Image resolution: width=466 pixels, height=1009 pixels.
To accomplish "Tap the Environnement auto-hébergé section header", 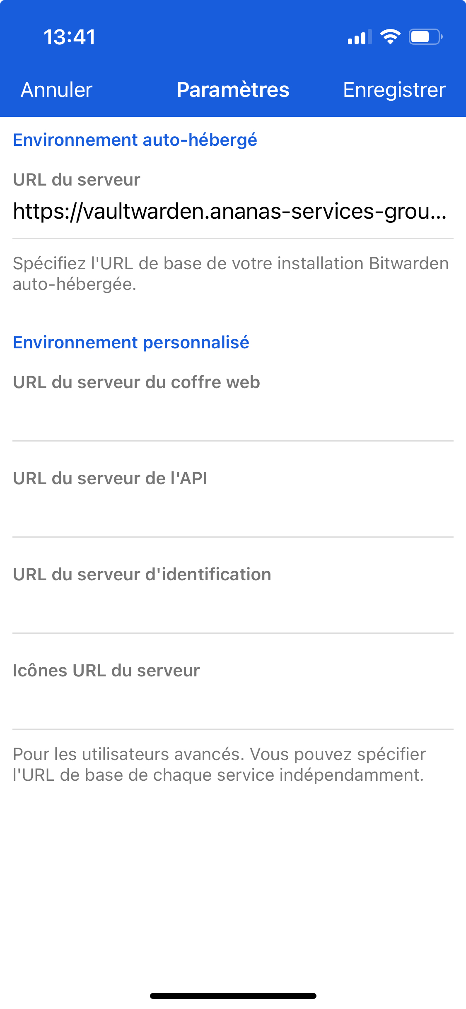I will click(x=135, y=140).
